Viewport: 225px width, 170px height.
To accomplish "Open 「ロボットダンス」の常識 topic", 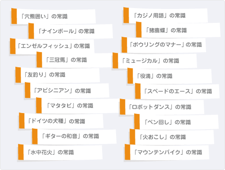I will [162, 107].
